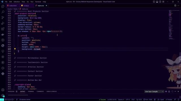Click the Prettier status bar item
Image resolution: width=181 pixels, height=101 pixels.
click(169, 100)
